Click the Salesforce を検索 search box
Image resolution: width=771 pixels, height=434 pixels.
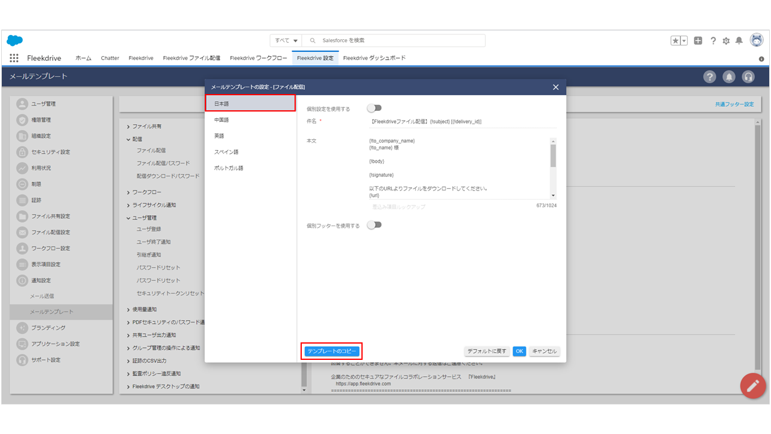pos(394,40)
